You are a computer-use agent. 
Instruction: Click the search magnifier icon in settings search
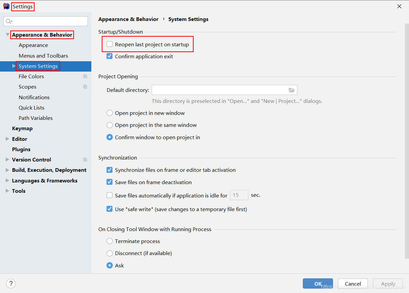(x=9, y=21)
